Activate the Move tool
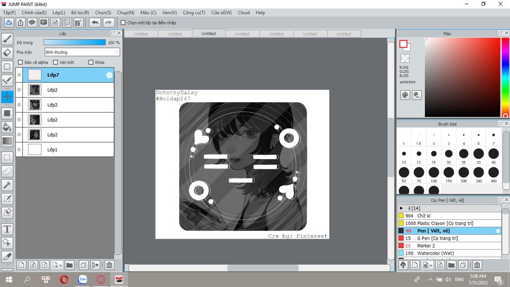Image resolution: width=510 pixels, height=287 pixels. click(7, 97)
